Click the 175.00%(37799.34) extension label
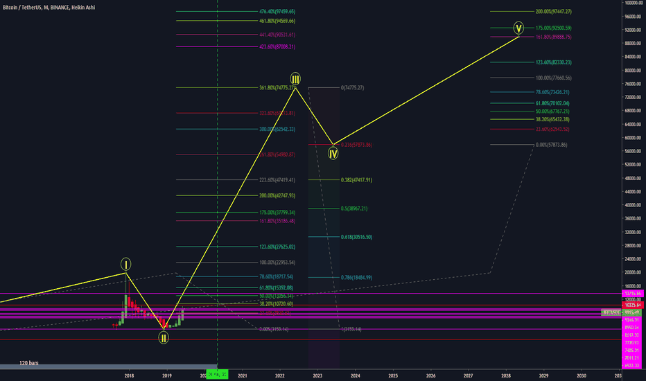Screen dimensions: 646x381 (277, 213)
